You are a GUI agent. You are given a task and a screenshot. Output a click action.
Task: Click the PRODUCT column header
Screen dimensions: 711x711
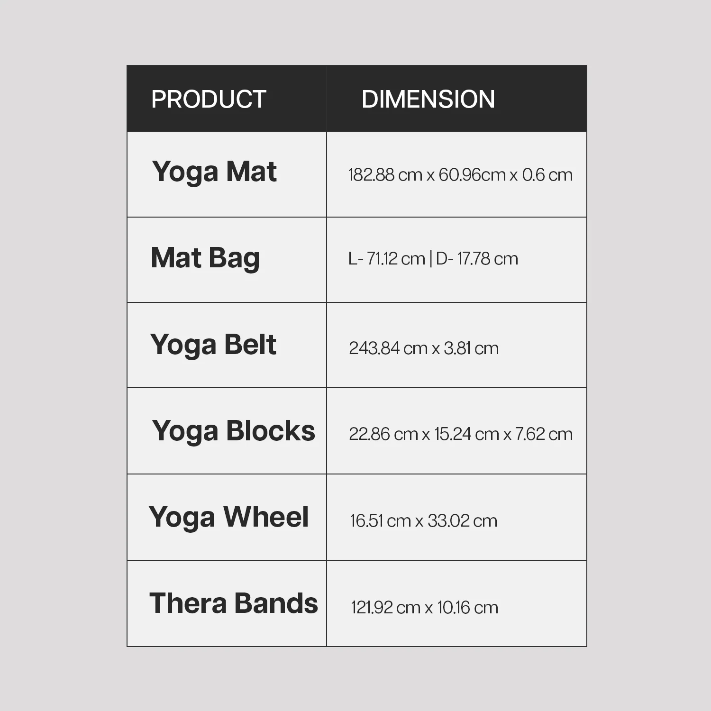(x=209, y=99)
